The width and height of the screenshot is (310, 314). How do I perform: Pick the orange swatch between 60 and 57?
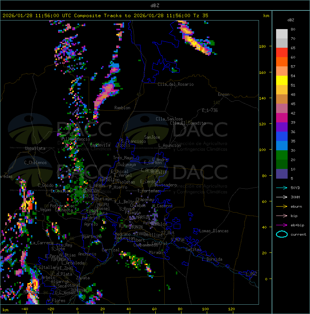tap(282, 62)
